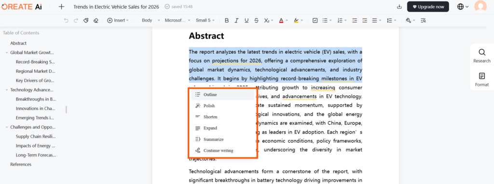
Task: Expand line spacing options arrow
Action: tap(395, 20)
